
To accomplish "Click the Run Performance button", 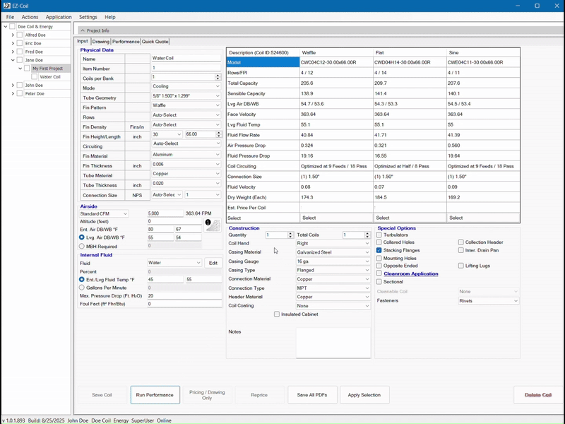I will 155,395.
